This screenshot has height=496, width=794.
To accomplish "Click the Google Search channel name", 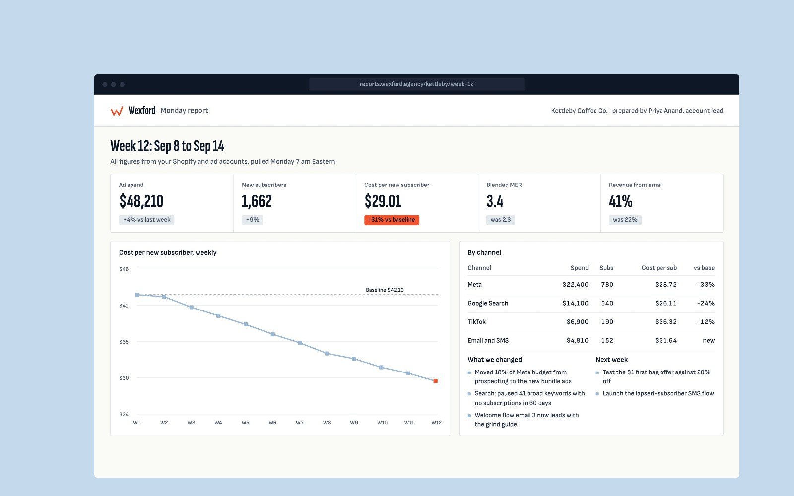I will [488, 303].
